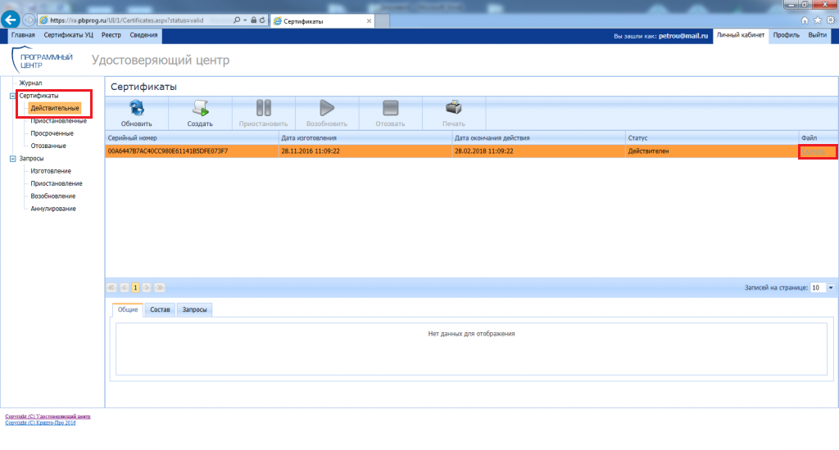Image resolution: width=839 pixels, height=450 pixels.
Task: Switch to the Состав tab
Action: click(160, 310)
